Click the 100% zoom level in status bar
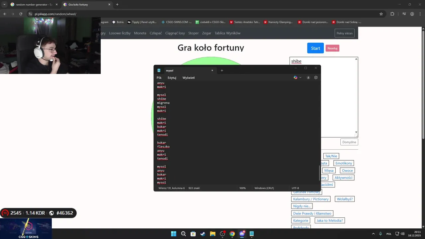The image size is (425, 239). 243,188
